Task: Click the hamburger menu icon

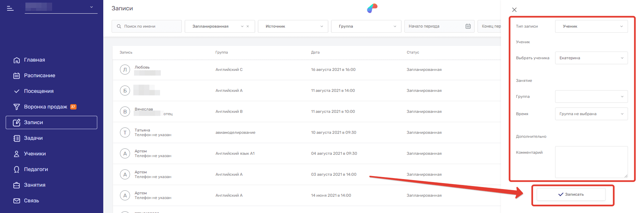Action: (10, 8)
